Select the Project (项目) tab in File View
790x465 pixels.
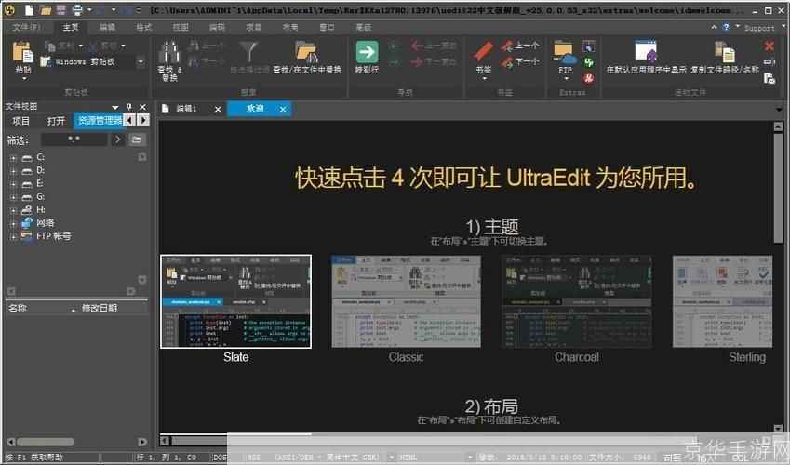[x=21, y=120]
